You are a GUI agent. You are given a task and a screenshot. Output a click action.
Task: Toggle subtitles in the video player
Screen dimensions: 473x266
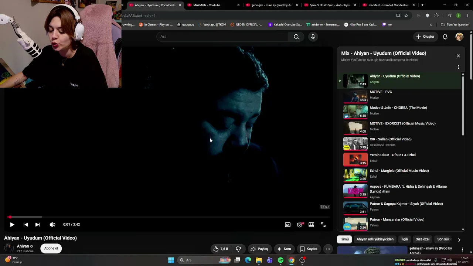(287, 225)
